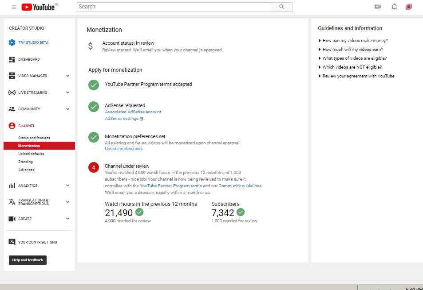The height and width of the screenshot is (290, 423).
Task: Click the '7,342' subscribers value
Action: tap(223, 213)
